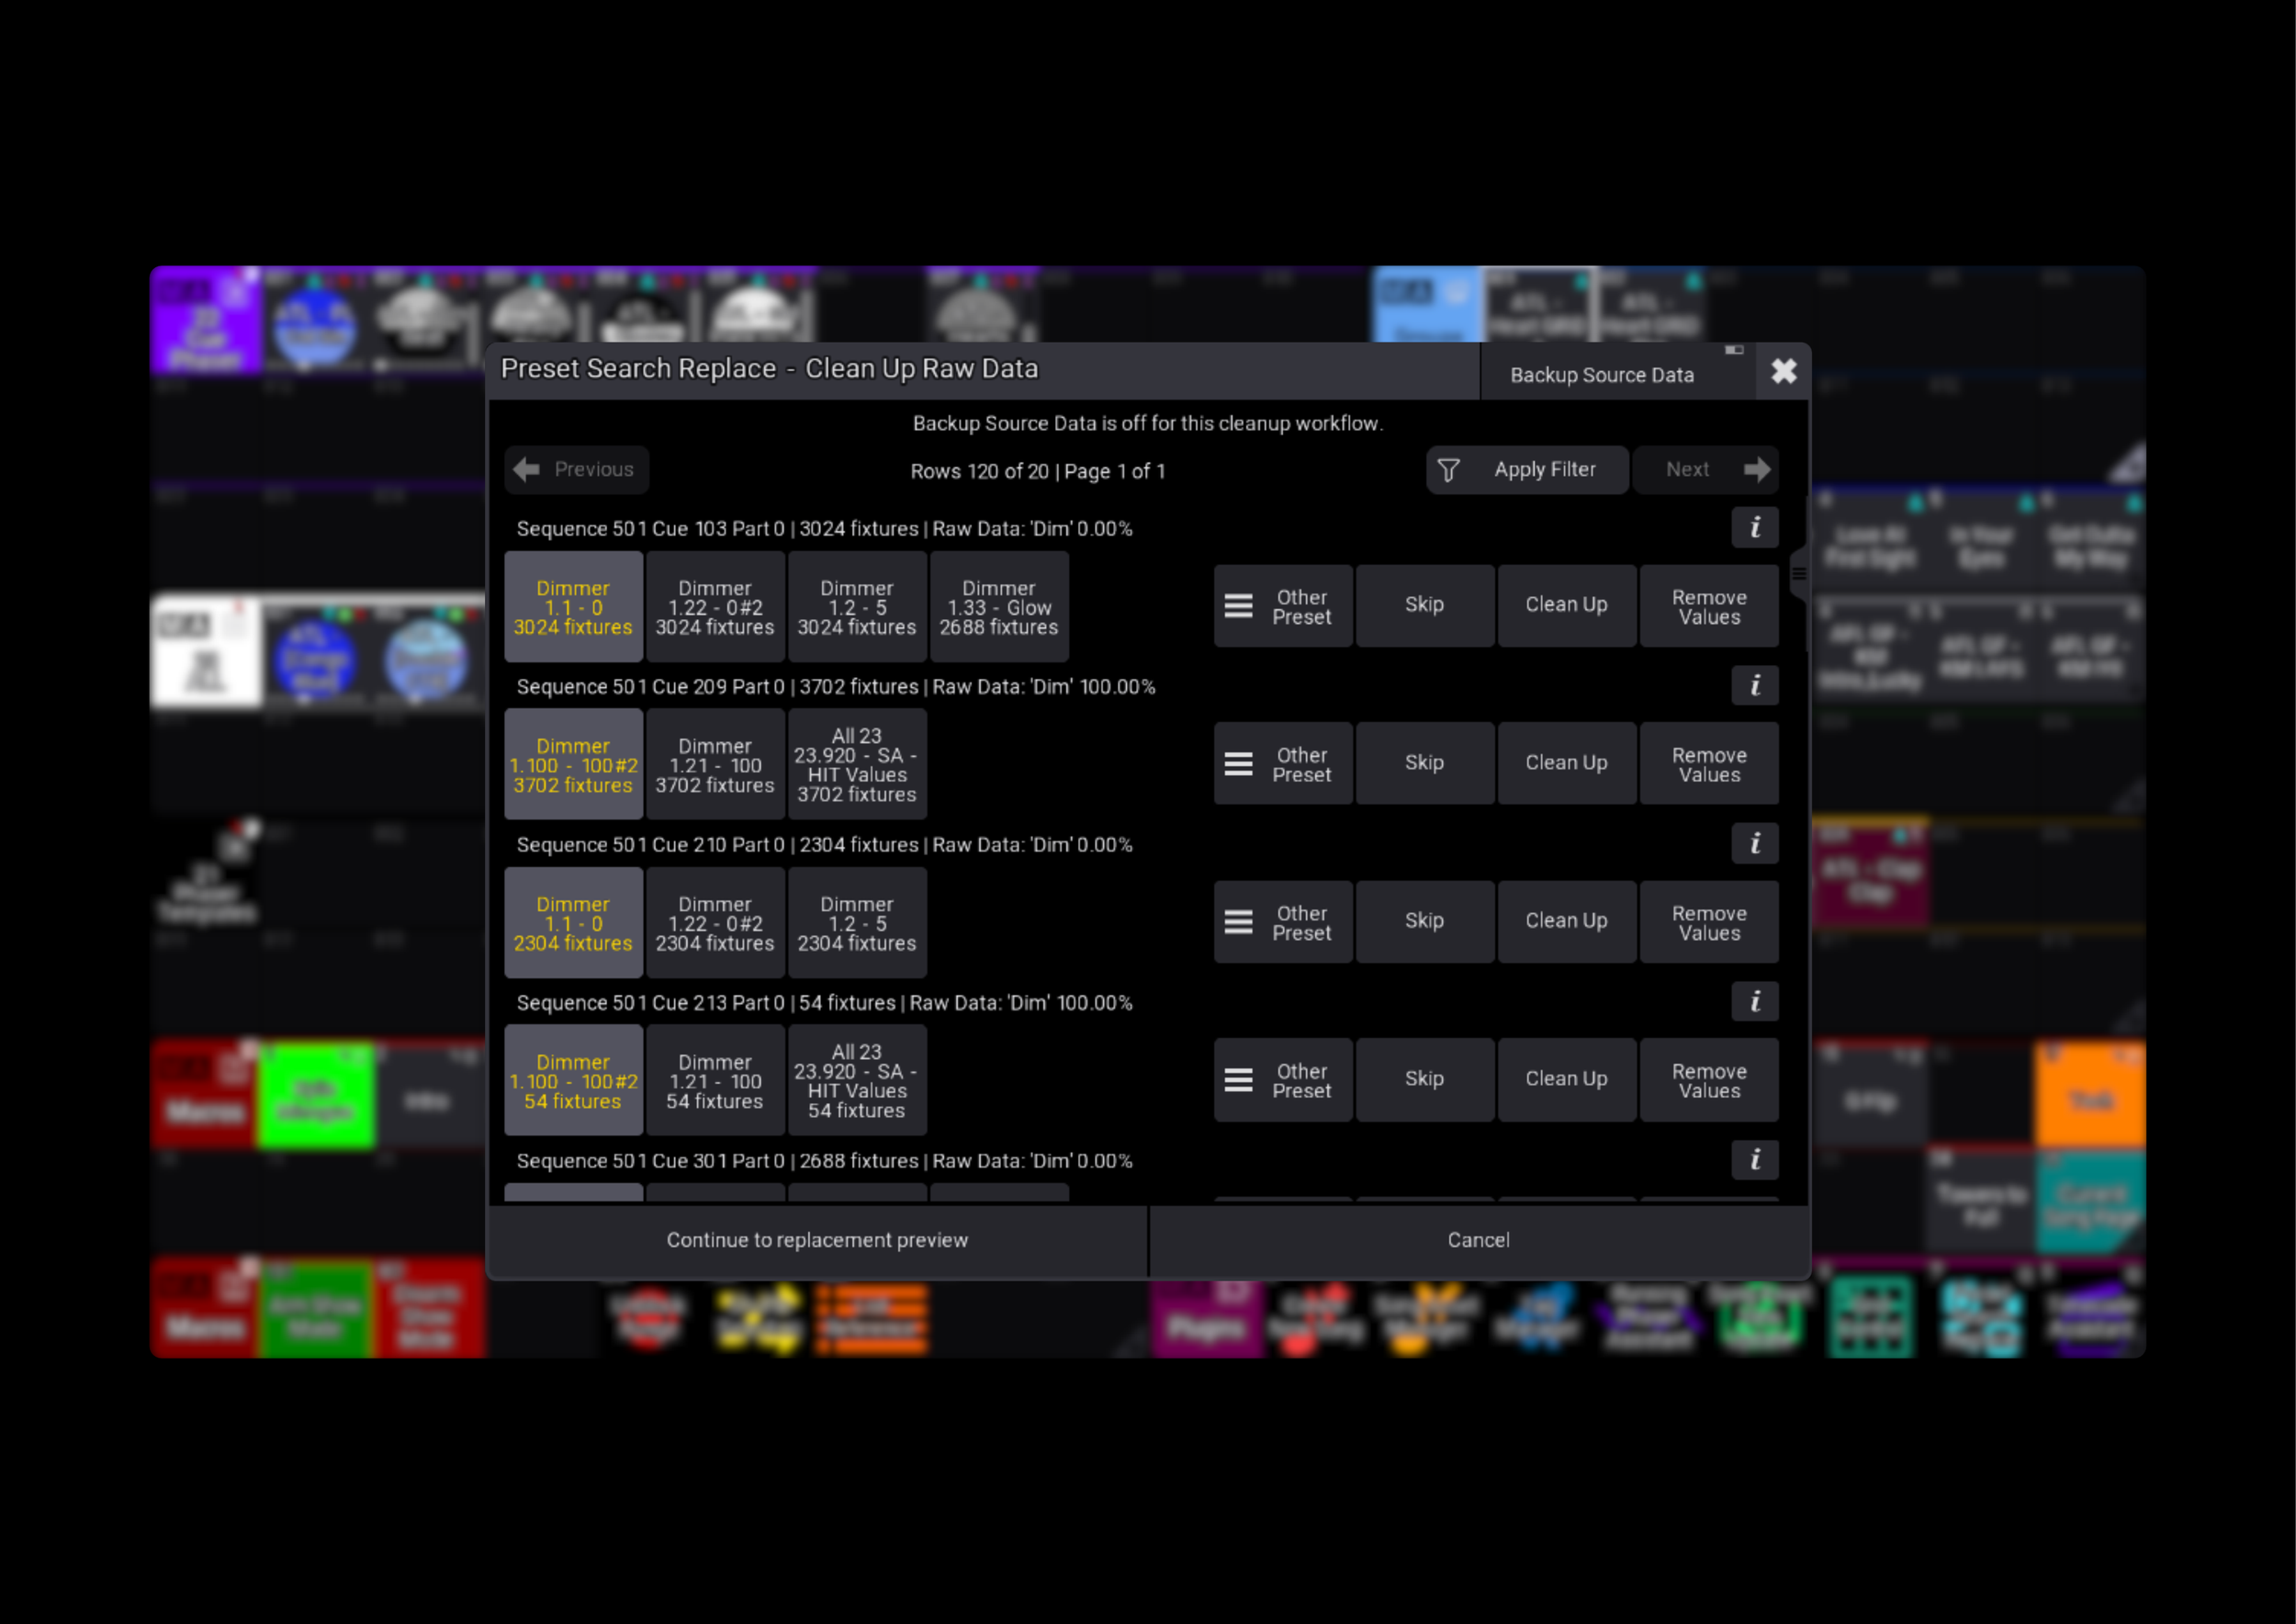Open info for Cue 103 row
This screenshot has width=2296, height=1624.
point(1754,528)
